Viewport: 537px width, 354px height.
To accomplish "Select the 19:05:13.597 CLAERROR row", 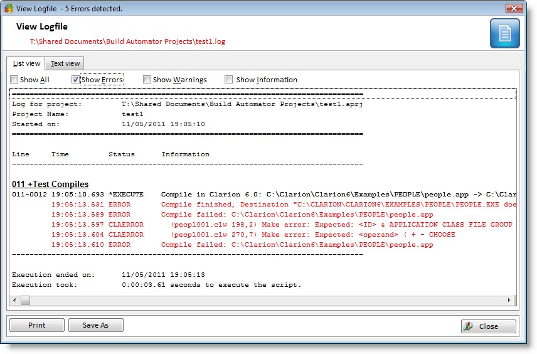I will tap(263, 225).
